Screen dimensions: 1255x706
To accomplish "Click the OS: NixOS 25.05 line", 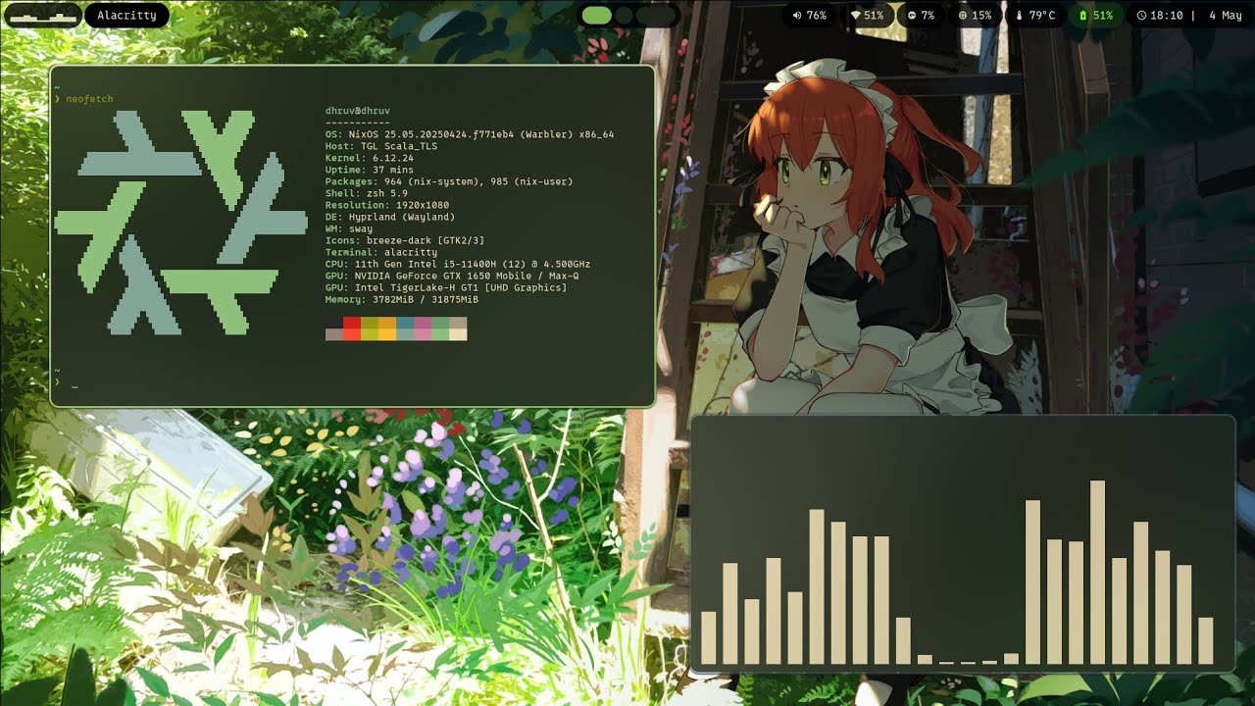I will 470,134.
